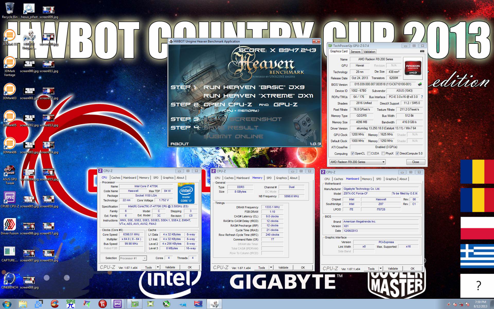This screenshot has height=309, width=494.
Task: Click the PCI-E bus interface question mark
Action: 422,97
